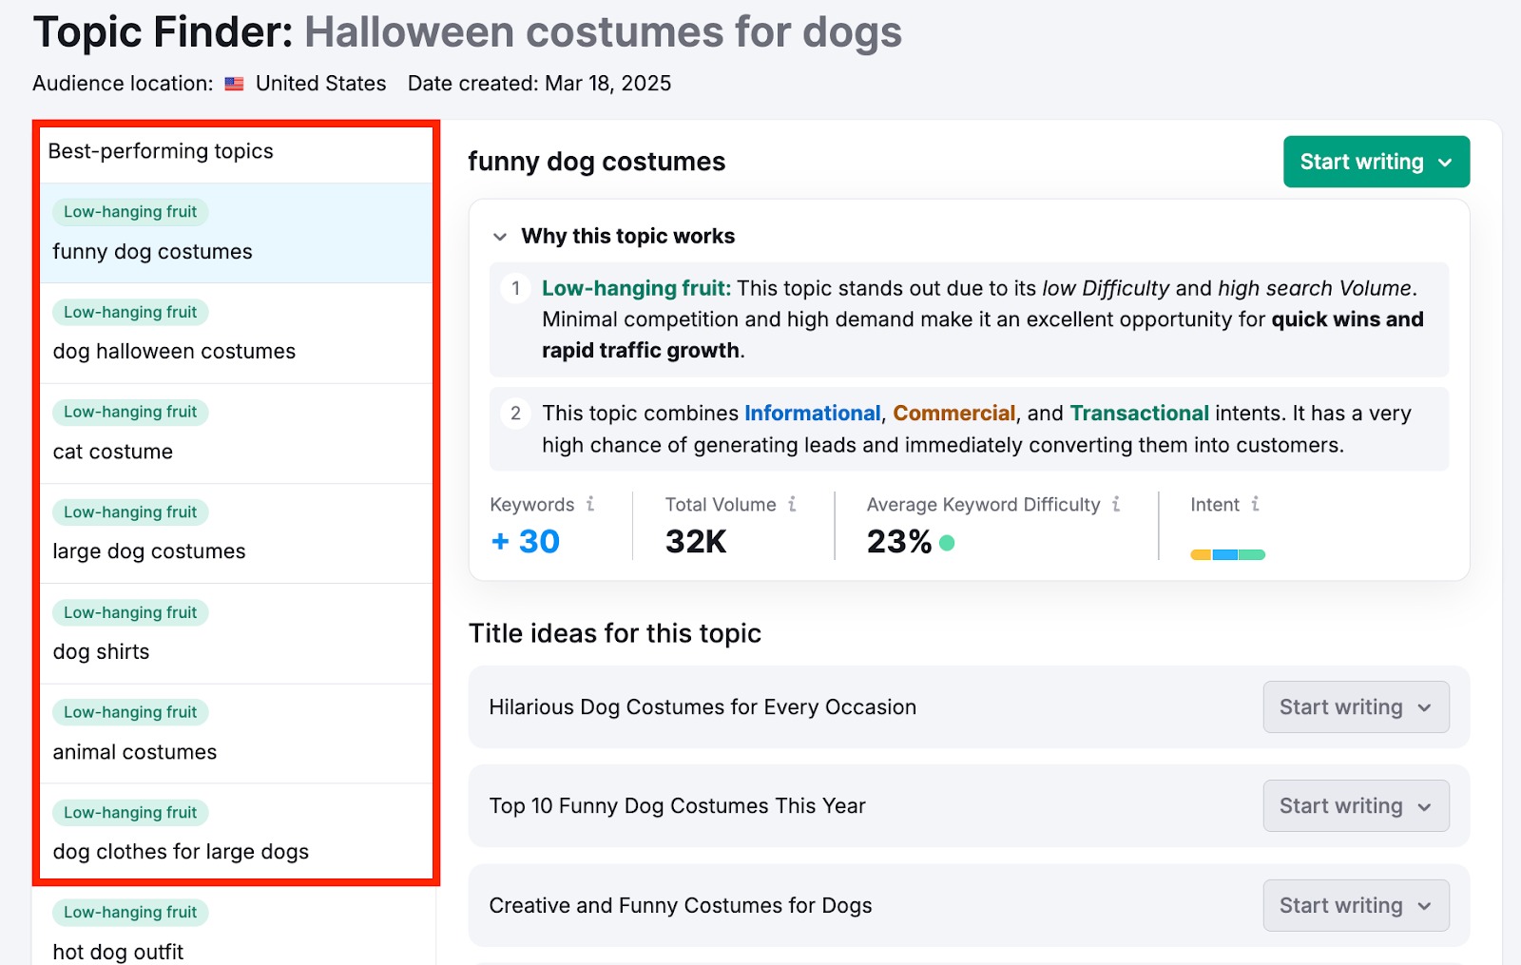This screenshot has height=965, width=1521.
Task: Click the info icon beside Average Keyword Difficulty
Action: (x=1117, y=505)
